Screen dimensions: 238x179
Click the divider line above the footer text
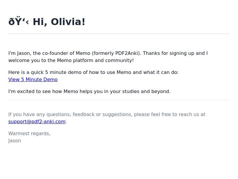[x=119, y=100]
